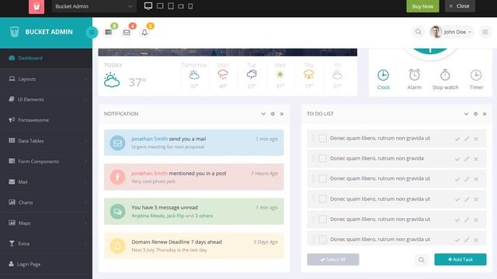Check the fifth to-do item checkbox
This screenshot has height=279, width=497.
point(323,219)
